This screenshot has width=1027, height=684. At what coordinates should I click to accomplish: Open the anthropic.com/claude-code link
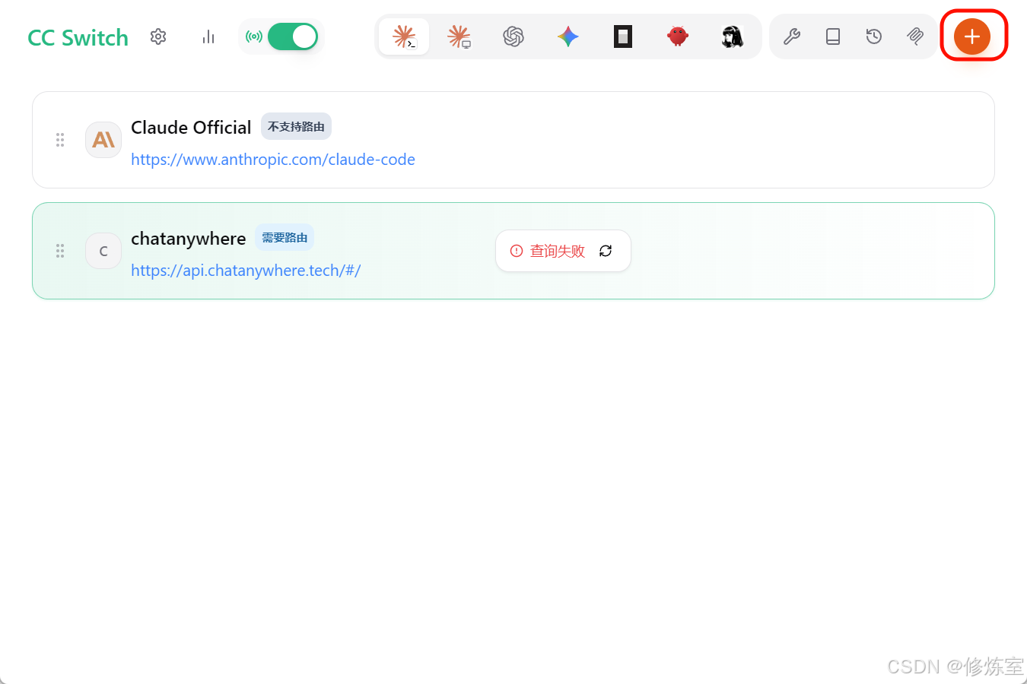coord(273,160)
